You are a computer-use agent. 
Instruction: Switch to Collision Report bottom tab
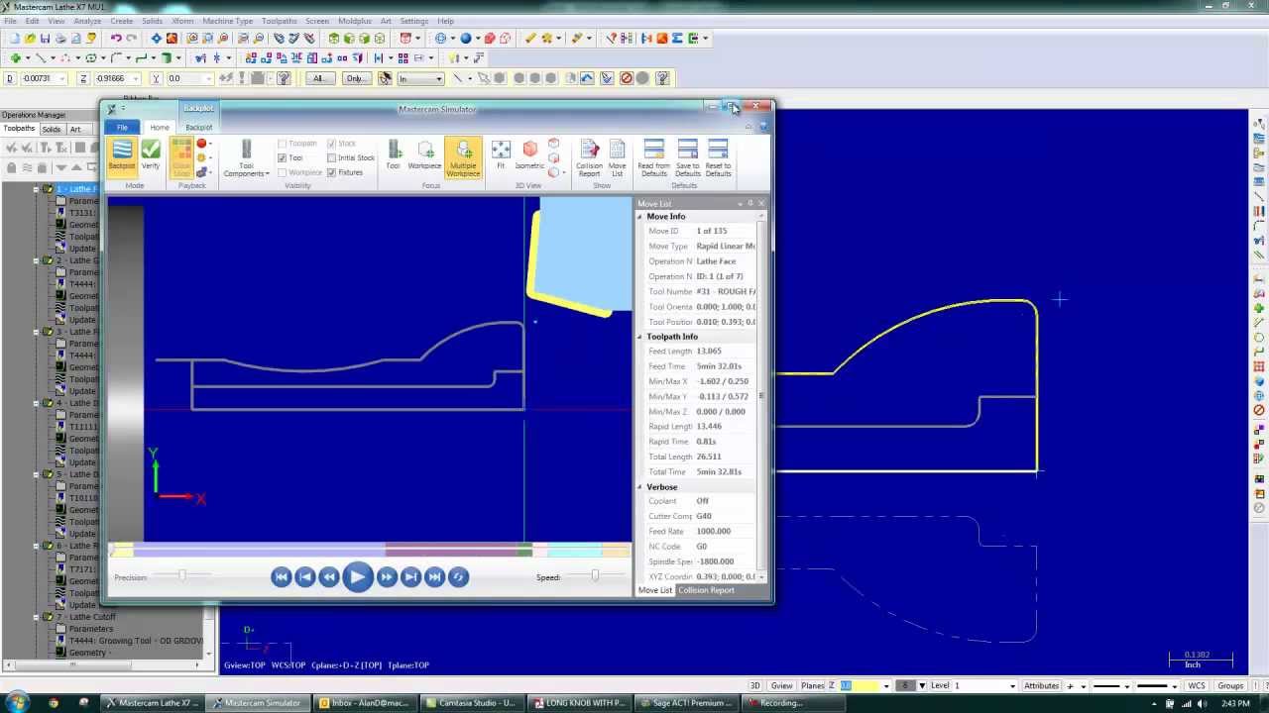[x=706, y=590]
